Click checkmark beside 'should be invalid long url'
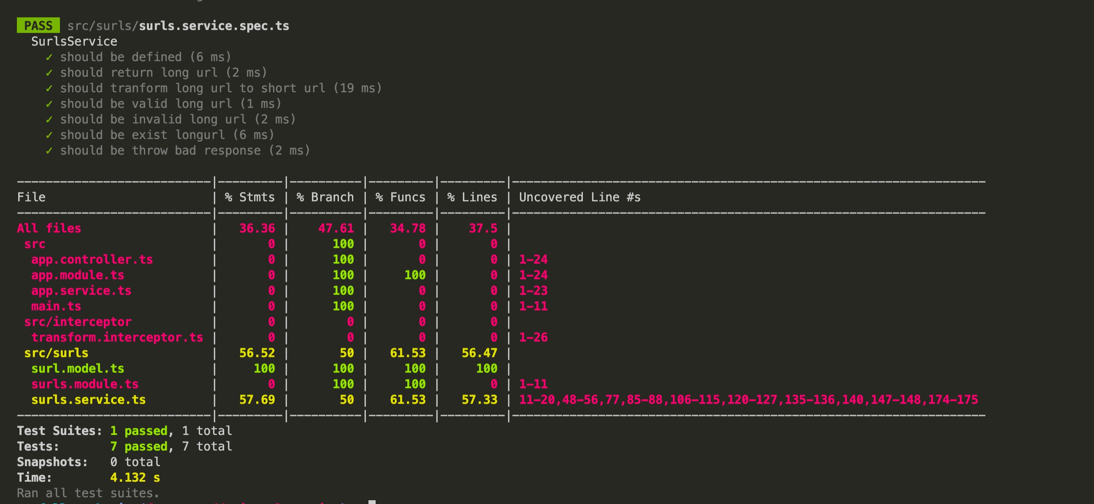This screenshot has height=504, width=1094. (49, 120)
